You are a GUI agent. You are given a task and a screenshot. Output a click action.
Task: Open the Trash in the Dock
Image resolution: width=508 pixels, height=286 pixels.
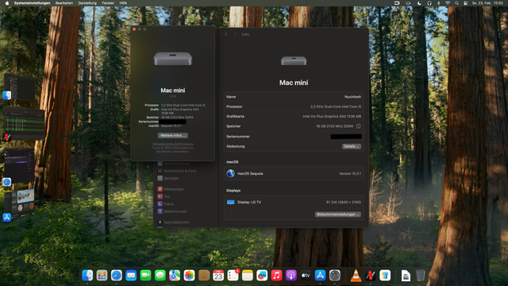[x=420, y=276]
